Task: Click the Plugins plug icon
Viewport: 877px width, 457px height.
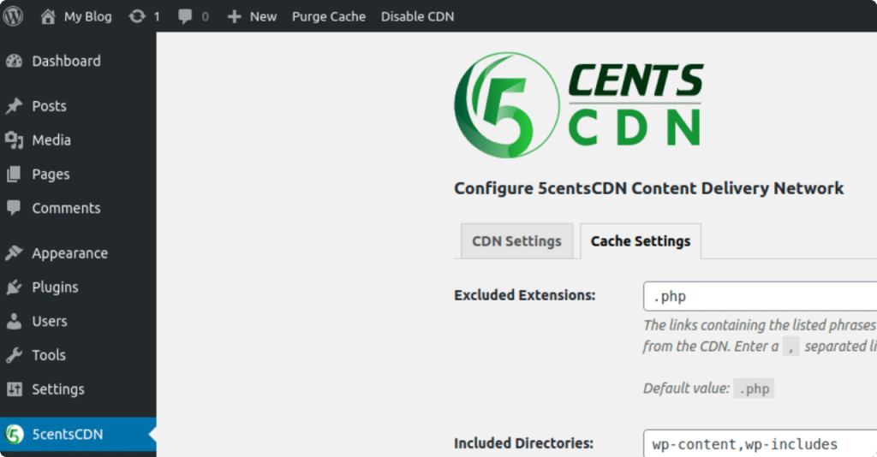Action: (14, 288)
